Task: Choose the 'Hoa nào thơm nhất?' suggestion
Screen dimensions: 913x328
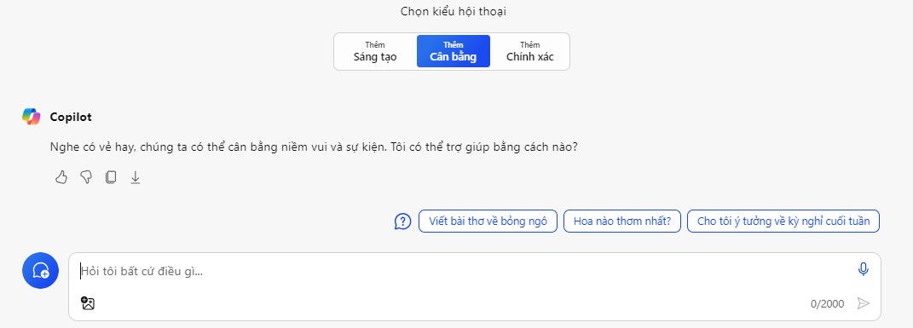Action: coord(621,222)
